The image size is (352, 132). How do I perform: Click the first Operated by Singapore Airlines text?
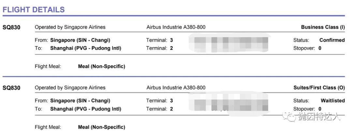pyautogui.click(x=70, y=27)
